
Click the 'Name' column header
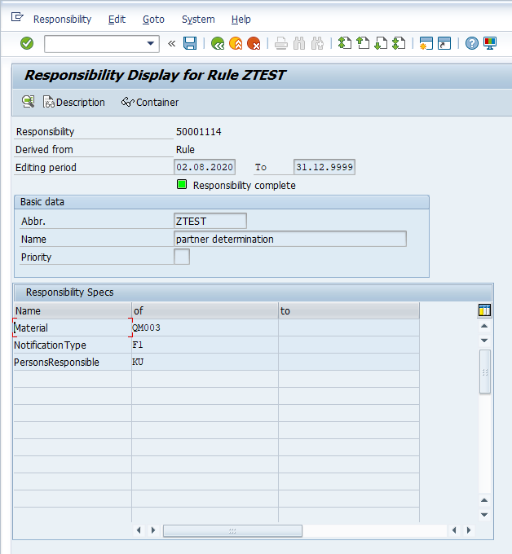(x=73, y=311)
